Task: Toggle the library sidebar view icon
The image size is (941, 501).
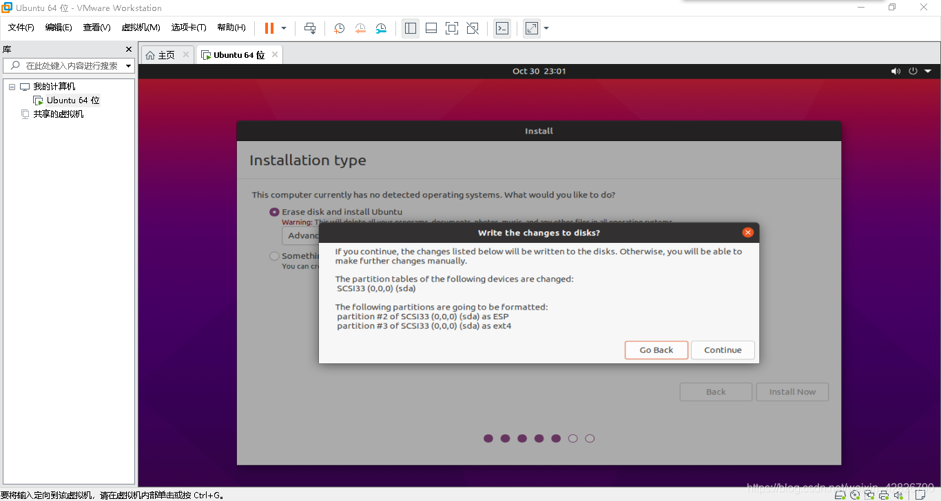Action: [411, 28]
